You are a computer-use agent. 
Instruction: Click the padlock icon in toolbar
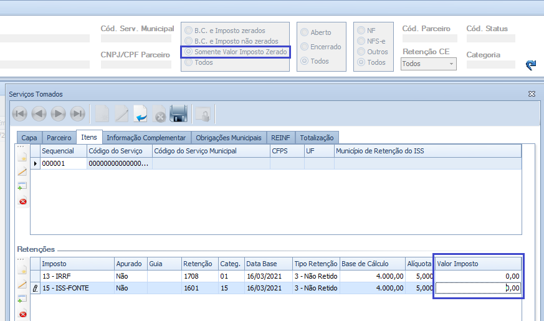pos(203,114)
